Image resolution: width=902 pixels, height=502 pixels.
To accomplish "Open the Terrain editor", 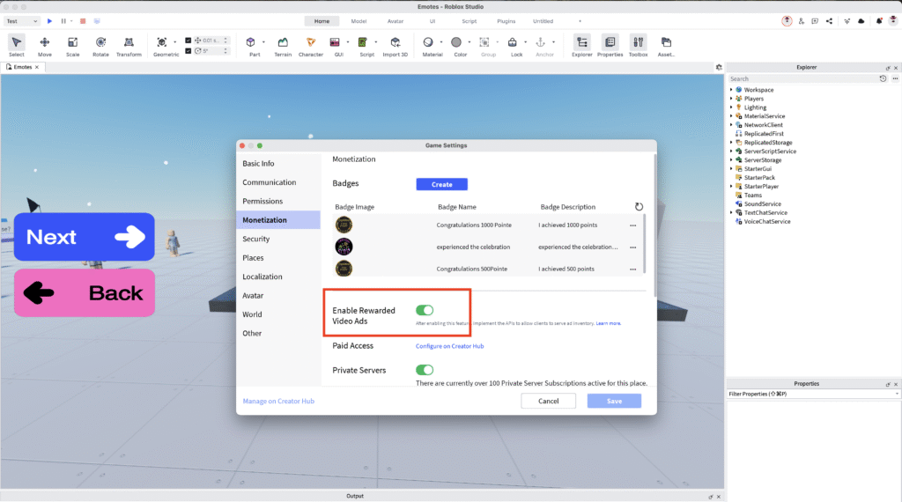I will (283, 43).
